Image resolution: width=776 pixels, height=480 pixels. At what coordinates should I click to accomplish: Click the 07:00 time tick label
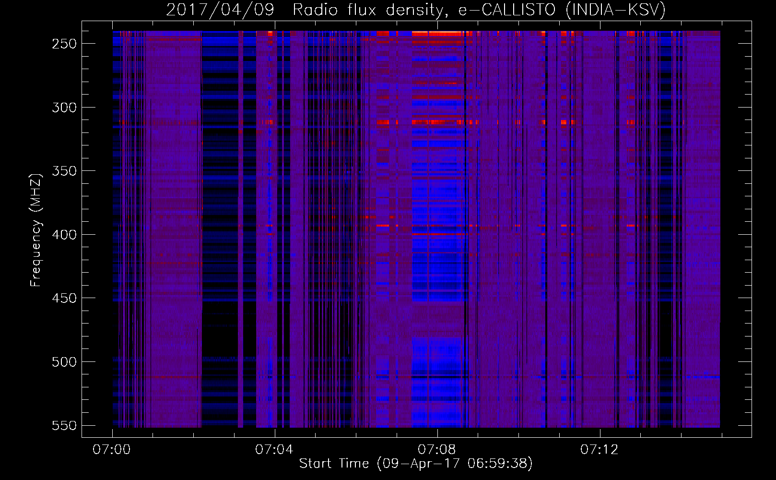pos(112,449)
